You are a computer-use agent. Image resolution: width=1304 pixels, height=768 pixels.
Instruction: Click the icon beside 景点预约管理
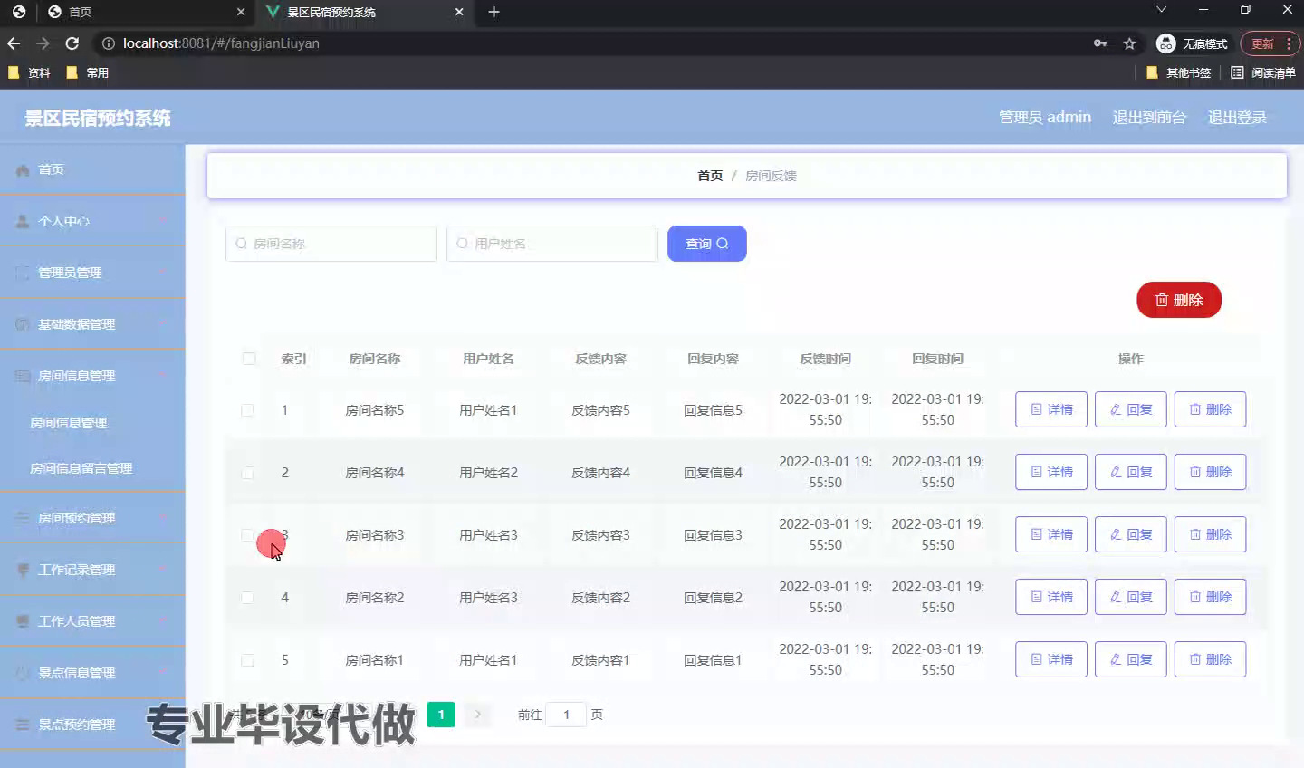tap(23, 725)
